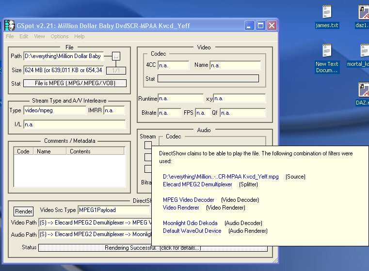Viewport: 369px width, 271px height.
Task: Click the I/L field
Action: click(75, 124)
